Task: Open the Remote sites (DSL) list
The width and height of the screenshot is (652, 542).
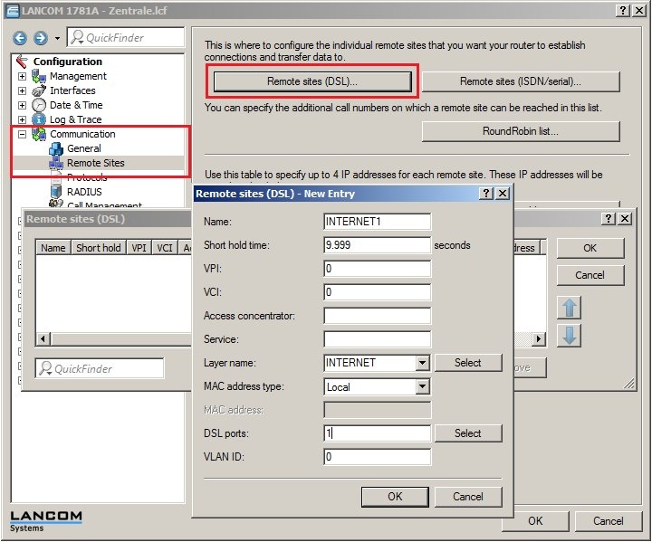Action: tap(312, 81)
